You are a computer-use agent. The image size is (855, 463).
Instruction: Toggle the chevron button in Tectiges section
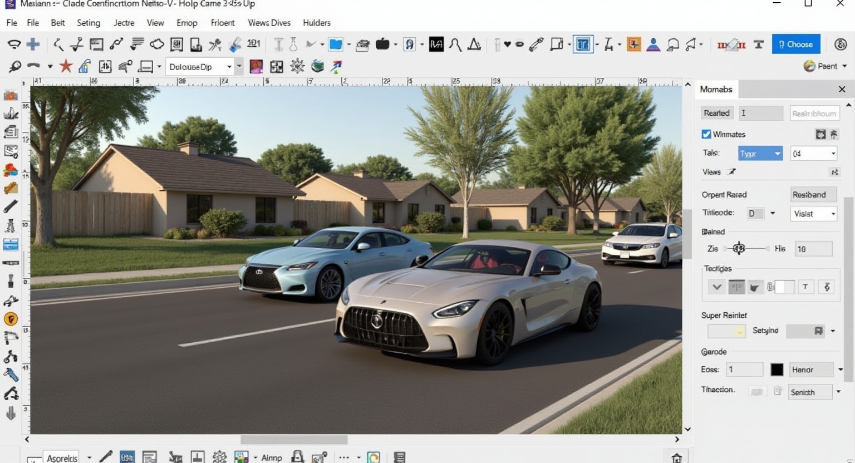point(716,287)
